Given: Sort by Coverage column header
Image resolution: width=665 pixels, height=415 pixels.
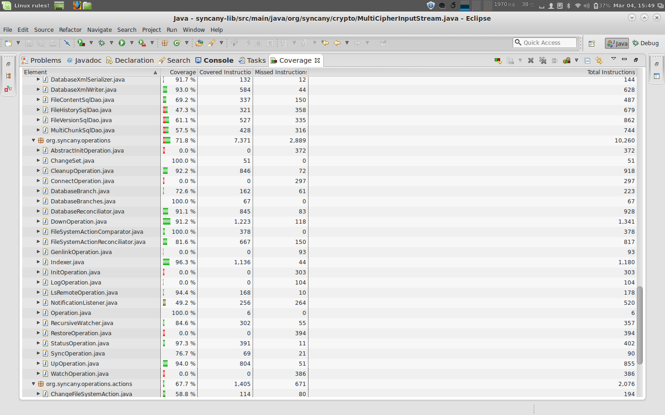Looking at the screenshot, I should point(182,72).
